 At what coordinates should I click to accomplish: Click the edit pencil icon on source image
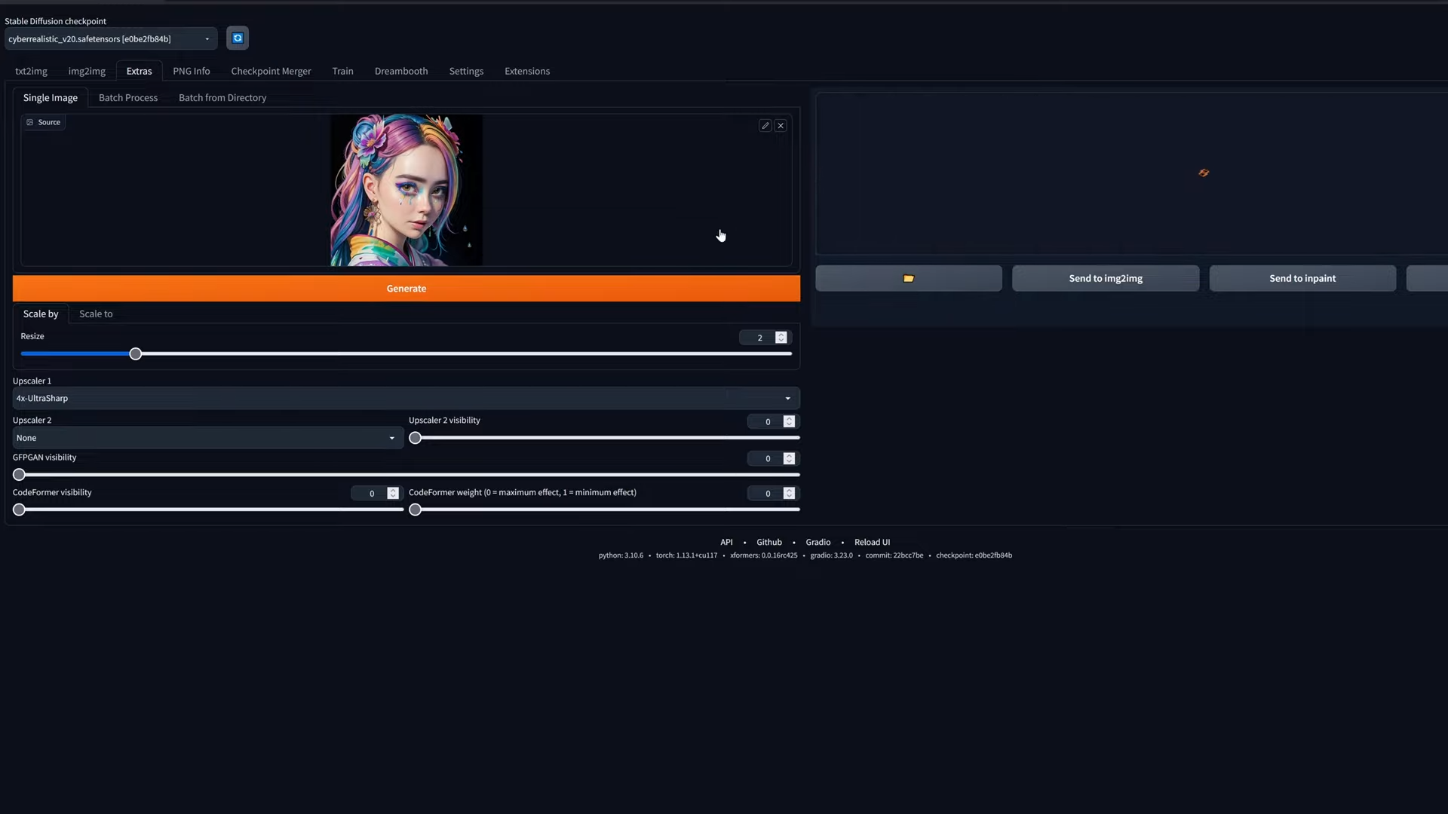[x=765, y=126]
